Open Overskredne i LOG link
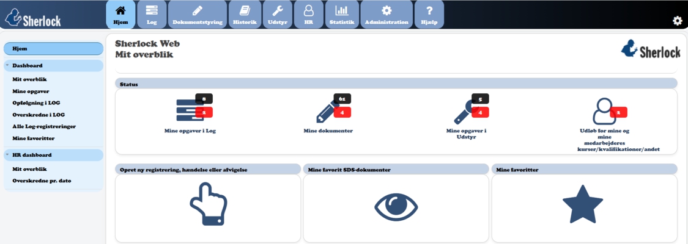Viewport: 688px width, 244px height. tap(39, 115)
